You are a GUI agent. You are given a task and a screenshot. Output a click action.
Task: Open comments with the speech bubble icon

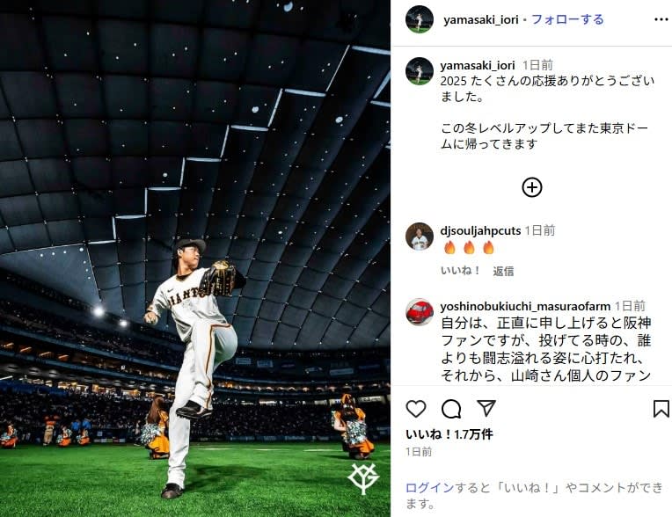[x=451, y=409]
